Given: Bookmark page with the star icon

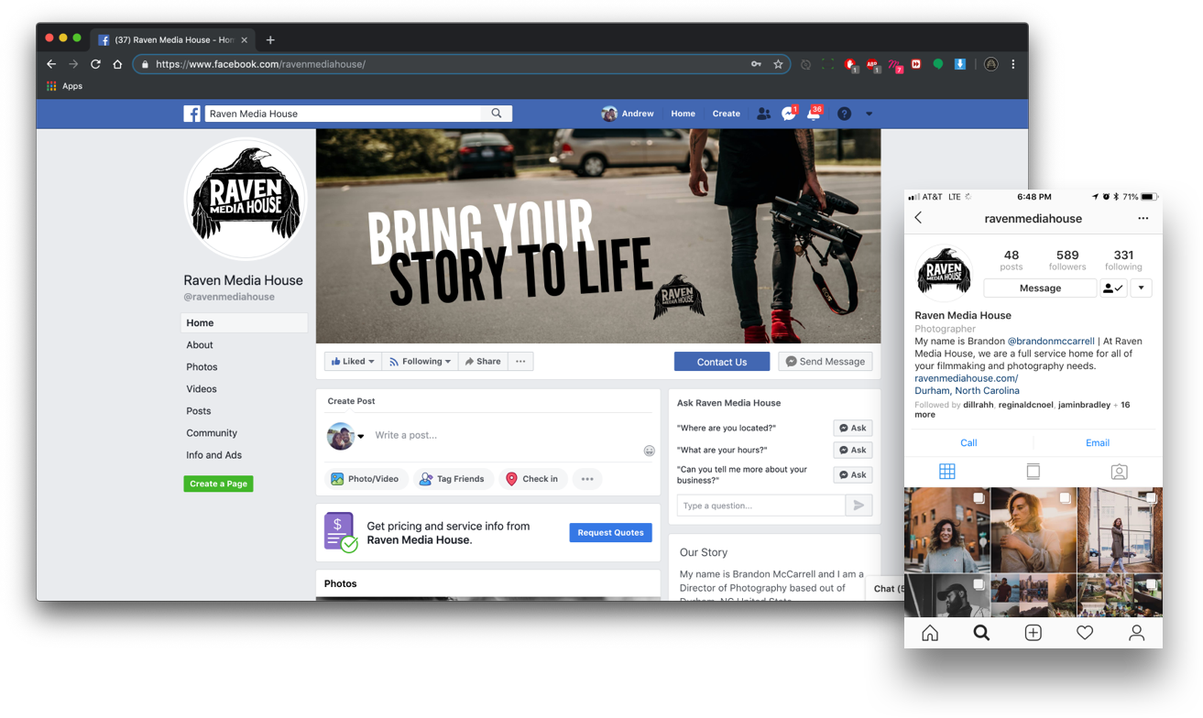Looking at the screenshot, I should [x=778, y=64].
